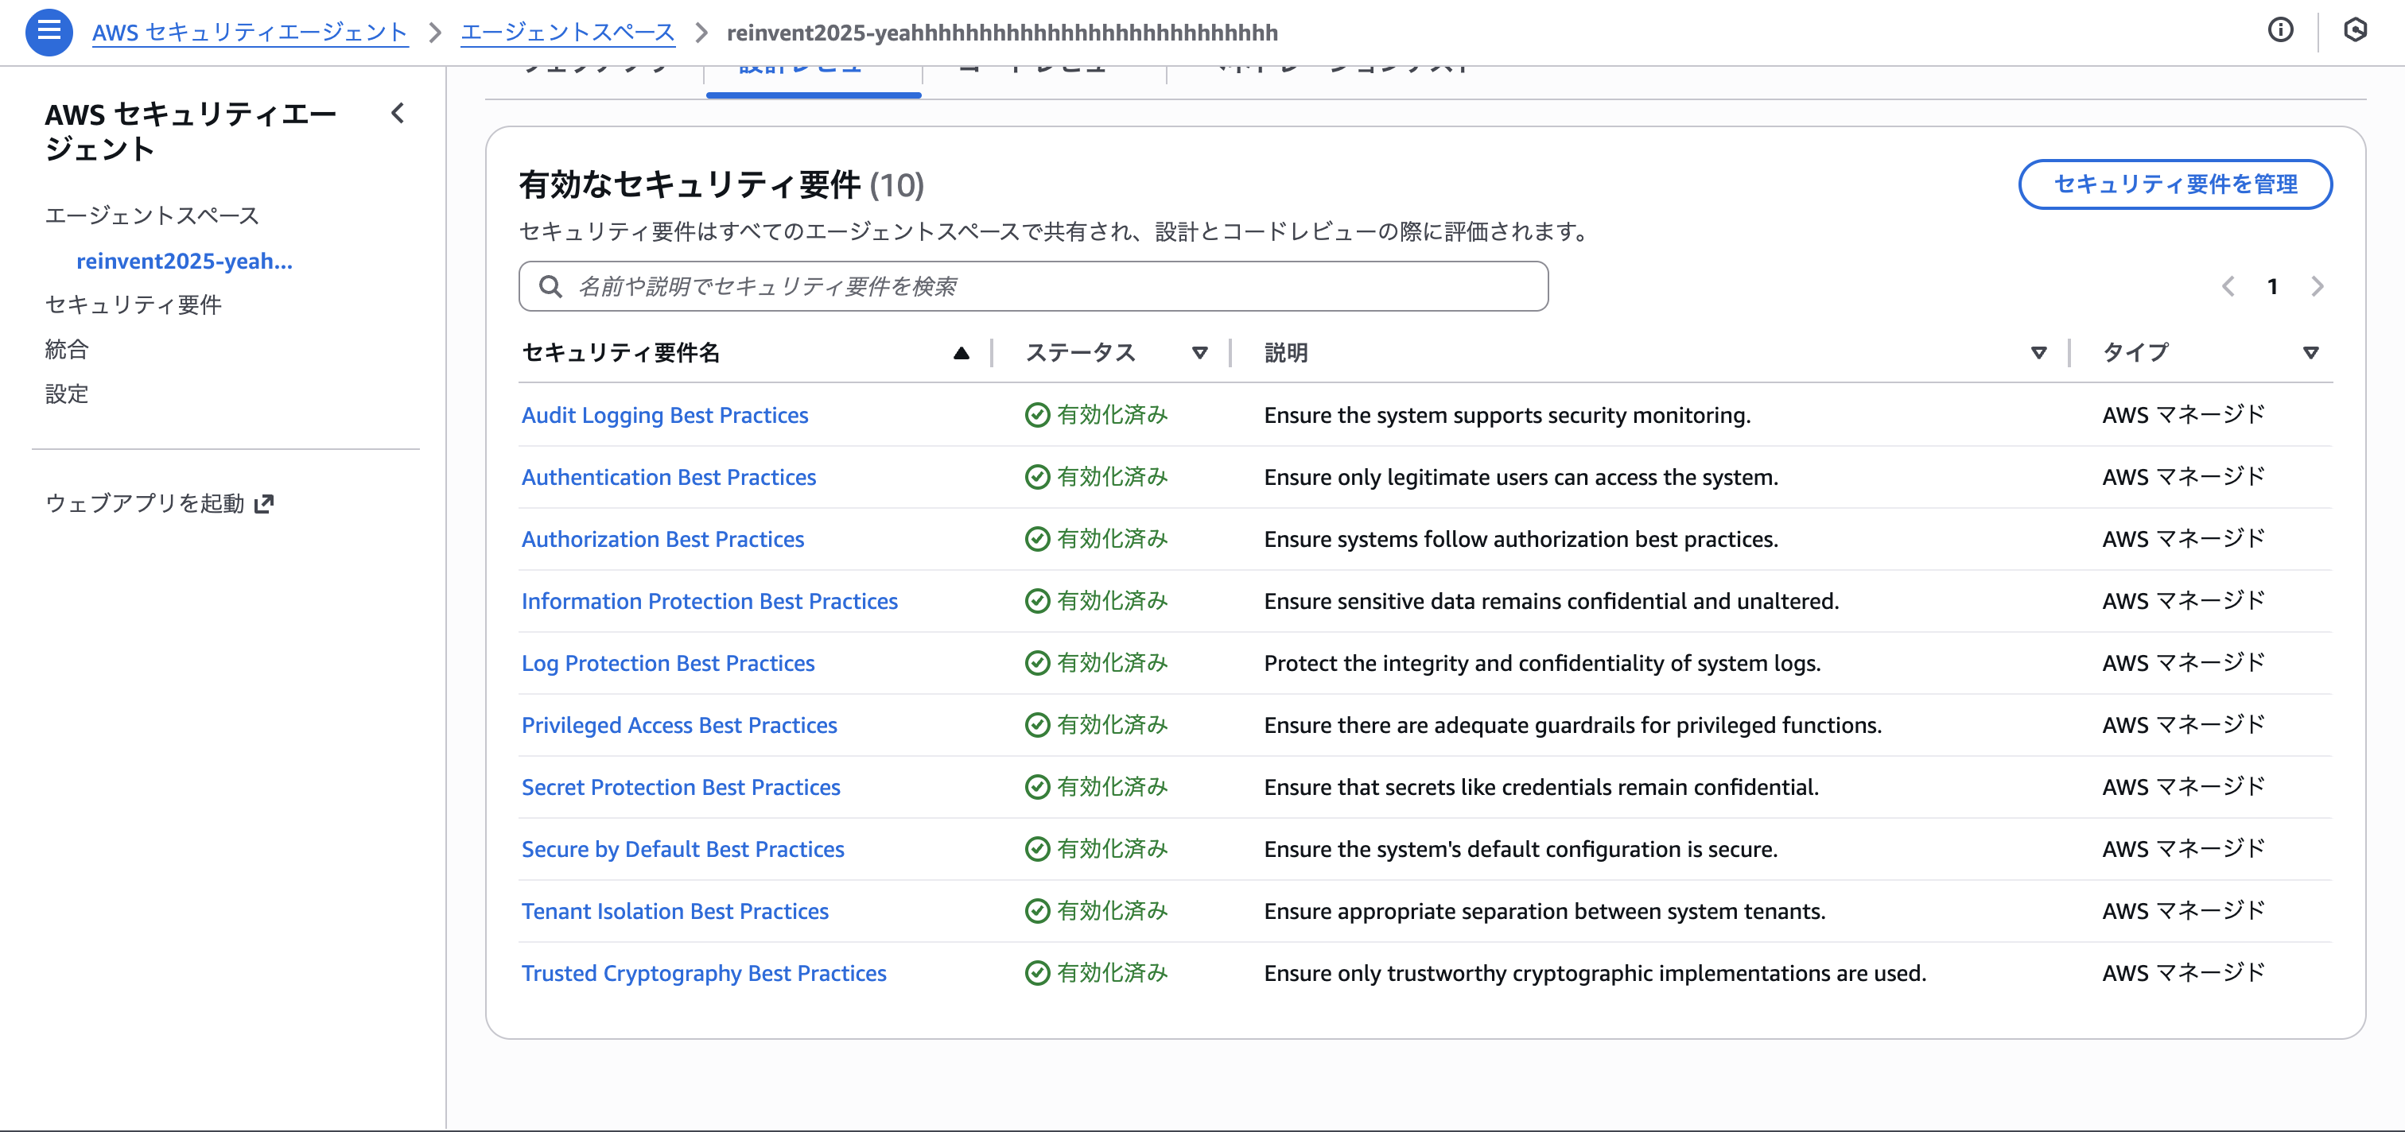Image resolution: width=2405 pixels, height=1132 pixels.
Task: Click the magnifier icon in the search box
Action: (551, 286)
